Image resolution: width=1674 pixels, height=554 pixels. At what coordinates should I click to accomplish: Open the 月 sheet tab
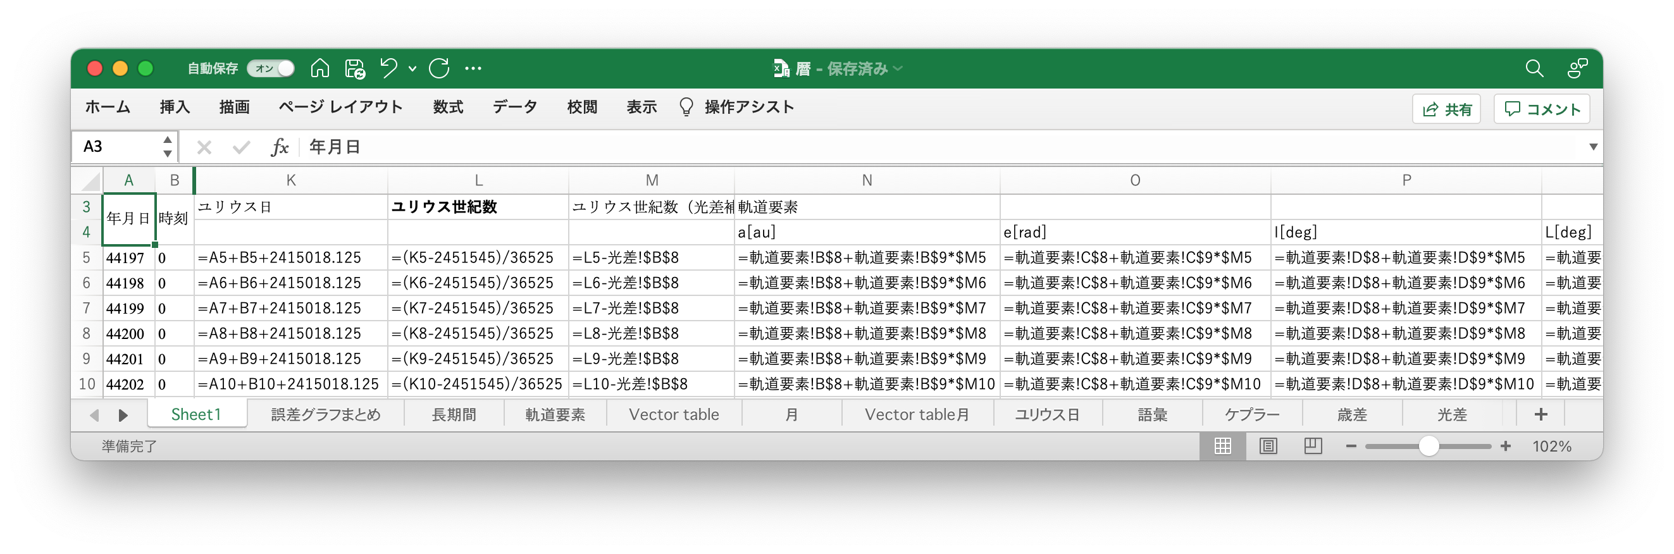pos(791,414)
